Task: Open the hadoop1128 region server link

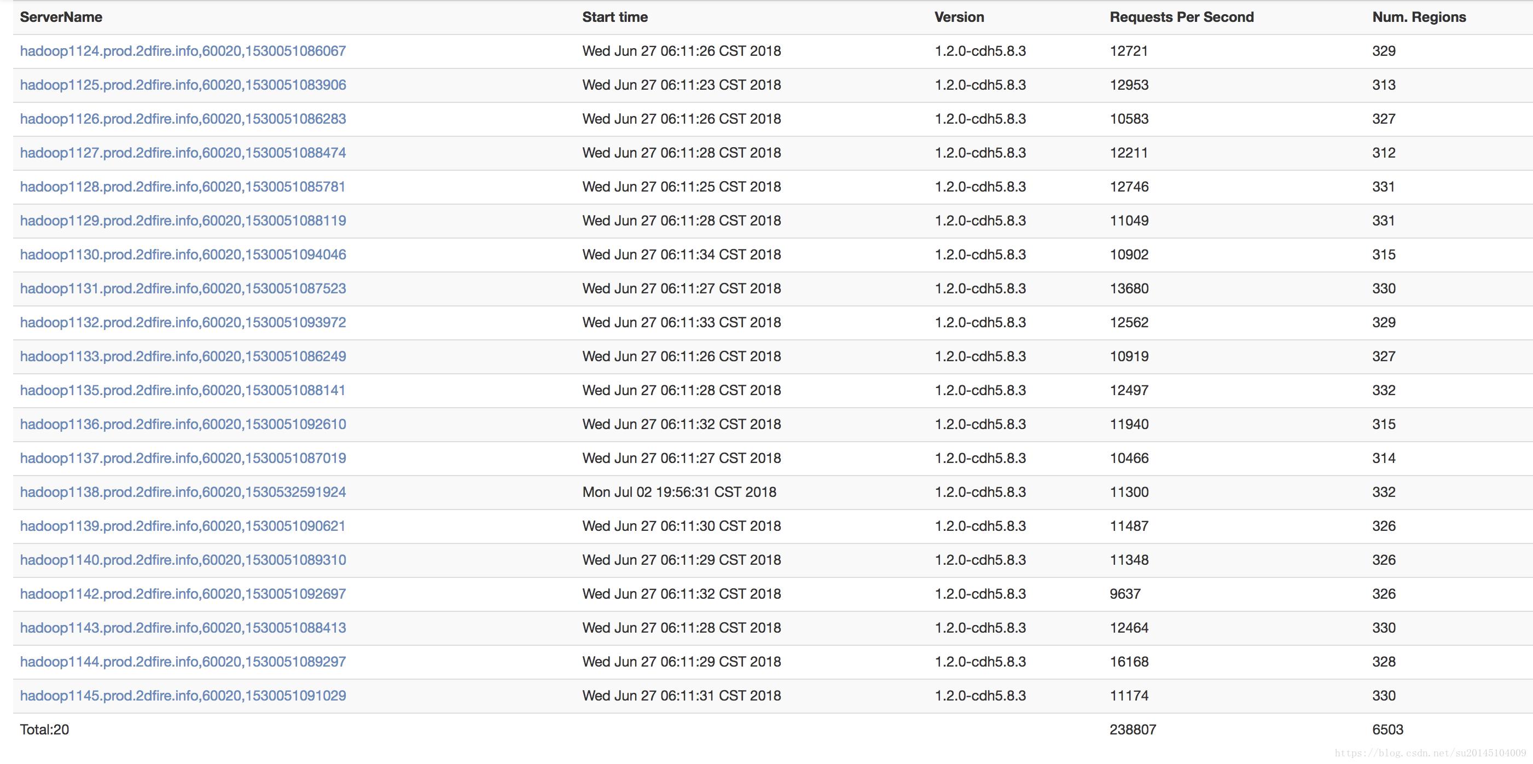Action: coord(183,187)
